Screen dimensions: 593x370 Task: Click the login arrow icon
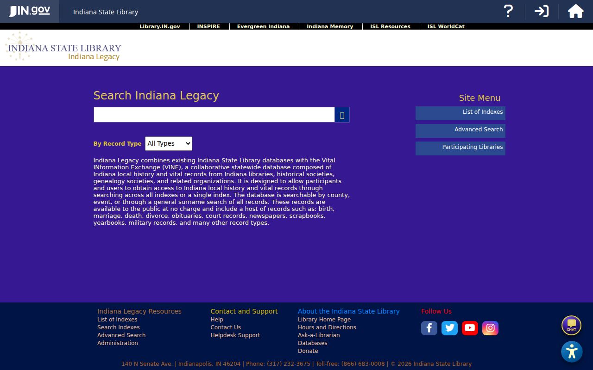coord(542,11)
